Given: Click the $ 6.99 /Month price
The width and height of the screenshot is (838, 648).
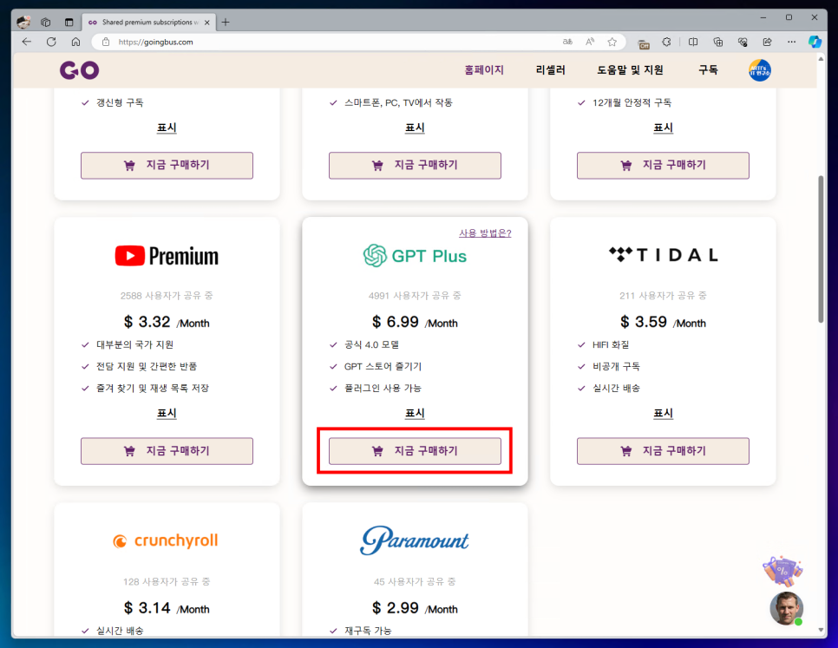Looking at the screenshot, I should pos(415,322).
